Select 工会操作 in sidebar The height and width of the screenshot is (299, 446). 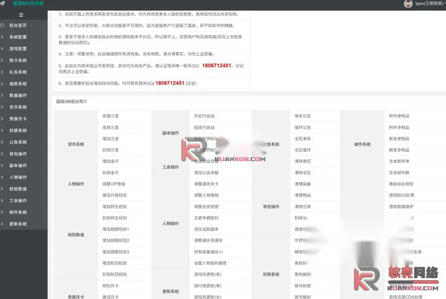click(18, 200)
